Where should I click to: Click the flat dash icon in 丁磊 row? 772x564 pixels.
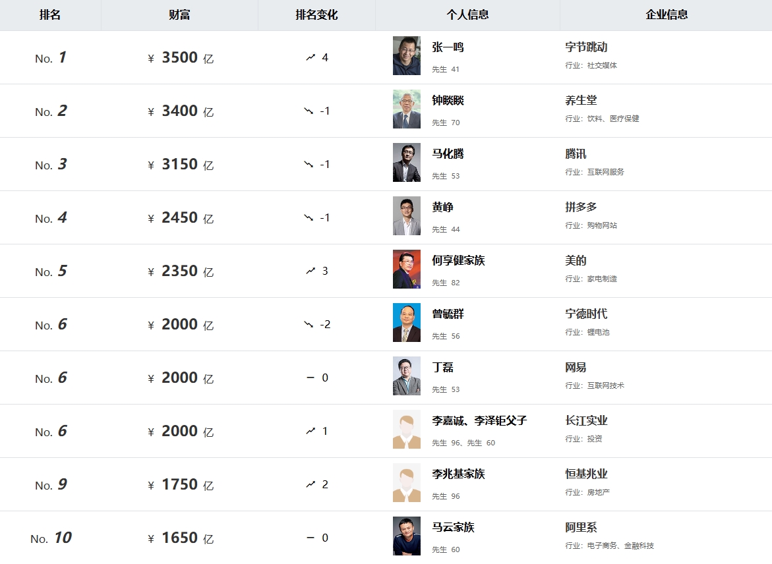coord(310,378)
